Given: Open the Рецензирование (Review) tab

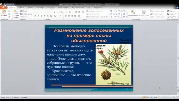Looking at the screenshot, I should tap(78, 8).
